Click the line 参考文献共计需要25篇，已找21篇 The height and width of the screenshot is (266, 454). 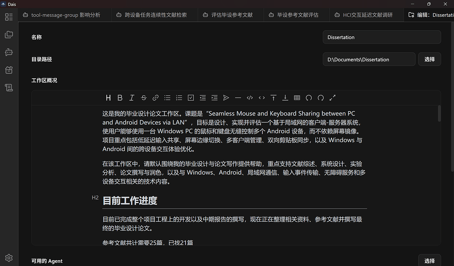tap(148, 243)
